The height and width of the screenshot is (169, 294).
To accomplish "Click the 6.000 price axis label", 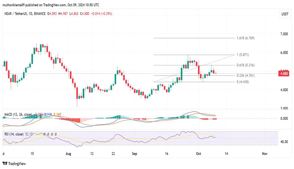I will (x=284, y=53).
